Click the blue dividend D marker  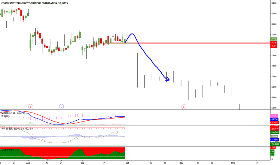[x=61, y=107]
